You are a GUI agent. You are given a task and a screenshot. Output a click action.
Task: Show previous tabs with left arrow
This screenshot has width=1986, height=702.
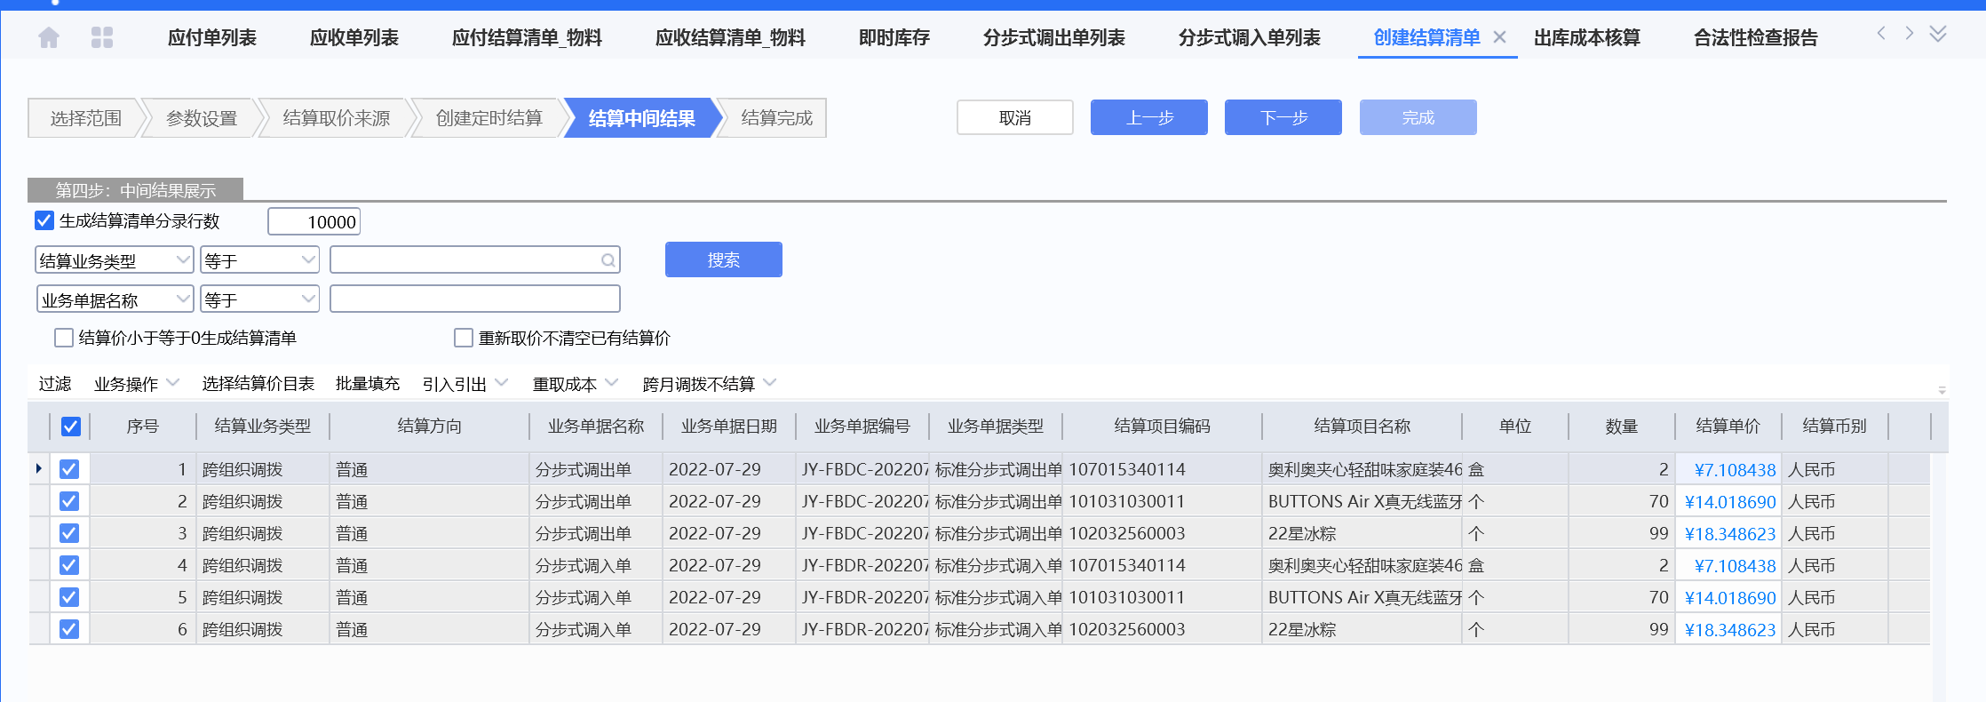1881,34
